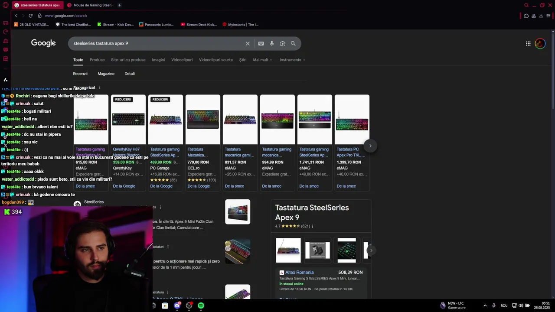Screen dimensions: 555x312
Task: Submit search with the magnifier icon
Action: (293, 43)
